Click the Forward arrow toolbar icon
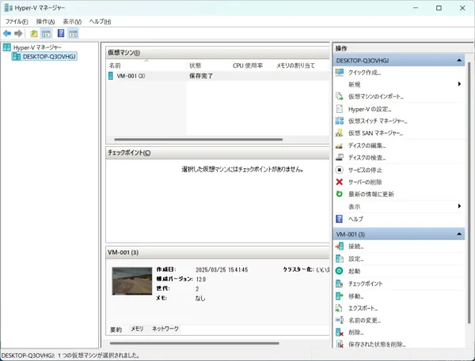Screen dimensions: 475x361 pos(18,33)
